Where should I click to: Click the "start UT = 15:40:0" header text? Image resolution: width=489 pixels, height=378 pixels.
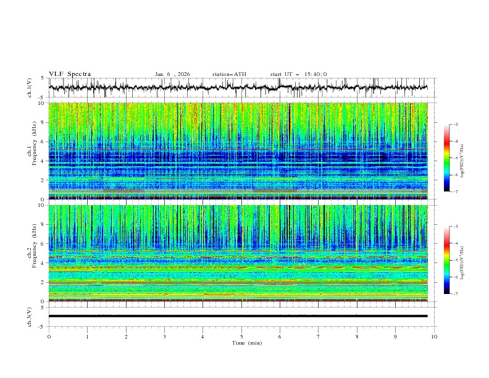(x=298, y=74)
